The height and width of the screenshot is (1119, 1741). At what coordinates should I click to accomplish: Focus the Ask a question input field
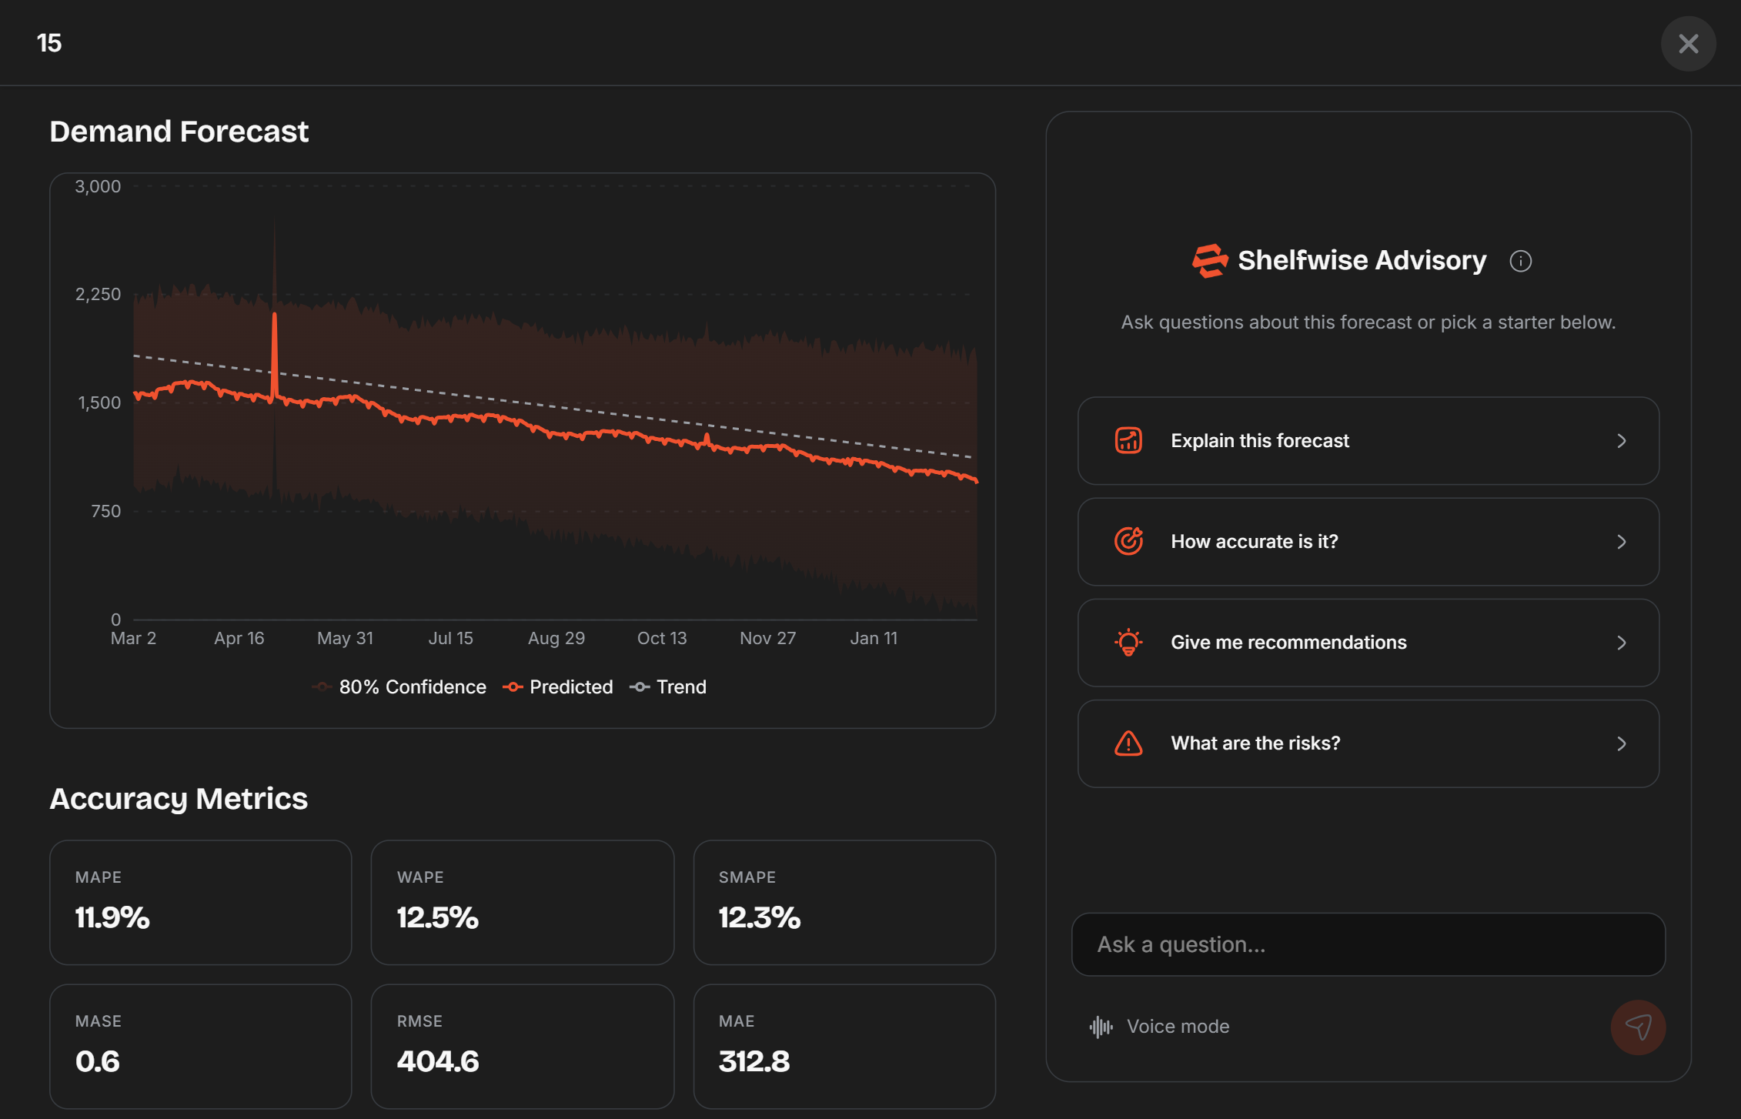pos(1368,944)
